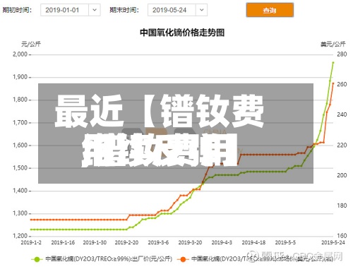Open the start date dropdown arrow
The image size is (353, 267).
(95, 10)
